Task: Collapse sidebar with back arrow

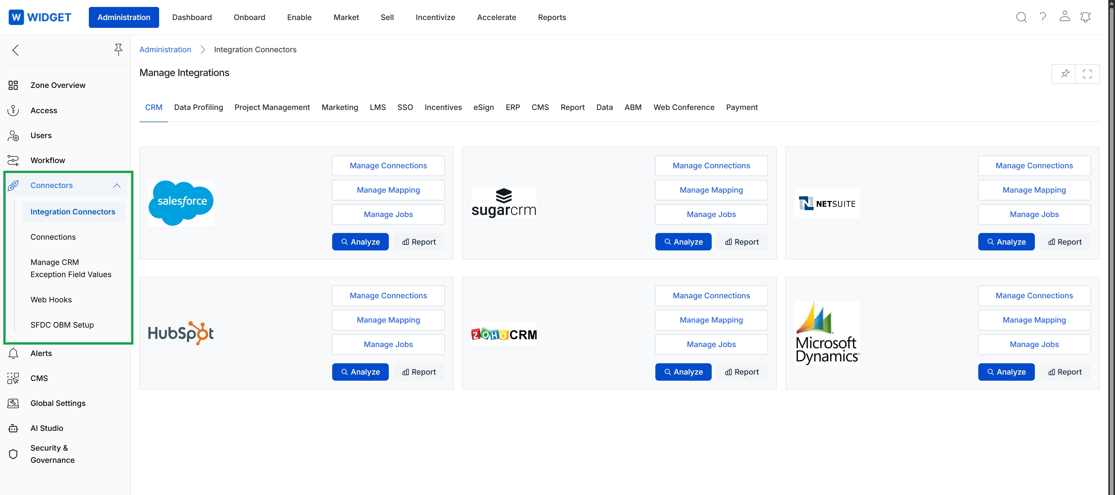Action: tap(16, 50)
